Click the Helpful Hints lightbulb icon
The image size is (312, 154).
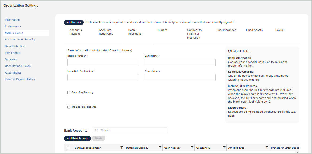[x=229, y=51]
